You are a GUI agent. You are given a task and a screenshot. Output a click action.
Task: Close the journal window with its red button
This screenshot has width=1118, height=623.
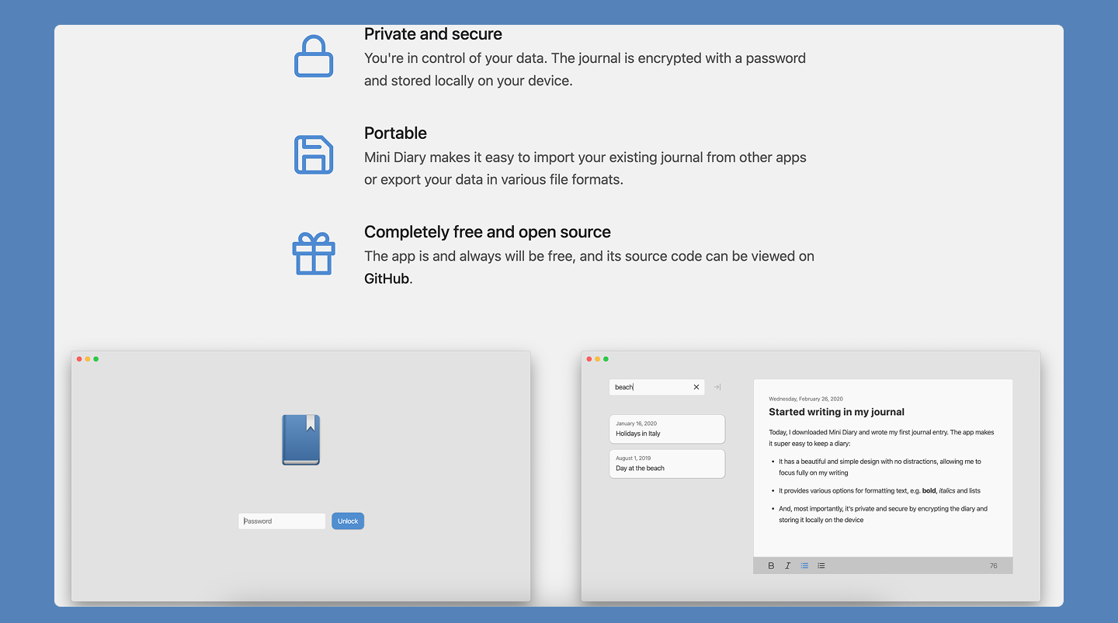[589, 359]
